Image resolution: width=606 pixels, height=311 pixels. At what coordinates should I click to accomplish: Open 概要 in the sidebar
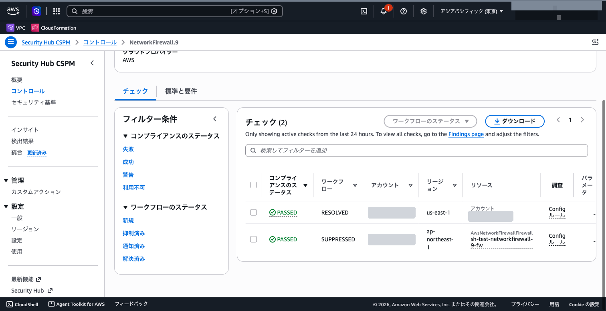(x=17, y=80)
